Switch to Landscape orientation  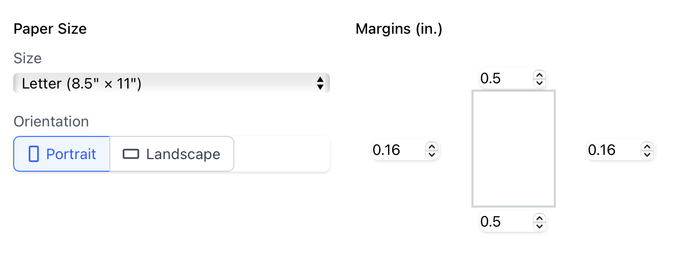pyautogui.click(x=172, y=154)
